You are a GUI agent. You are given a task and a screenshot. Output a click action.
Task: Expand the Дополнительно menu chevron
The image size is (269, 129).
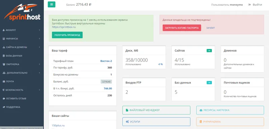(x=39, y=73)
